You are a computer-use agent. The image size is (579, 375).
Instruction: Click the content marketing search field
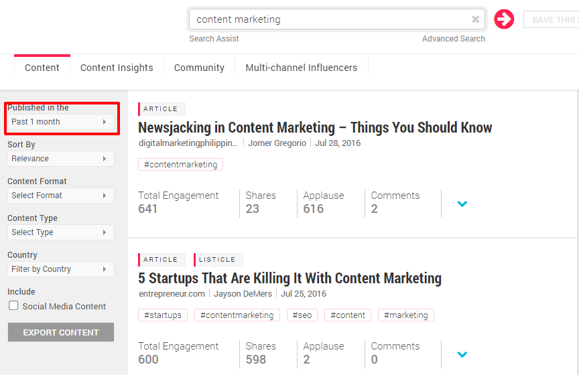[x=337, y=19]
